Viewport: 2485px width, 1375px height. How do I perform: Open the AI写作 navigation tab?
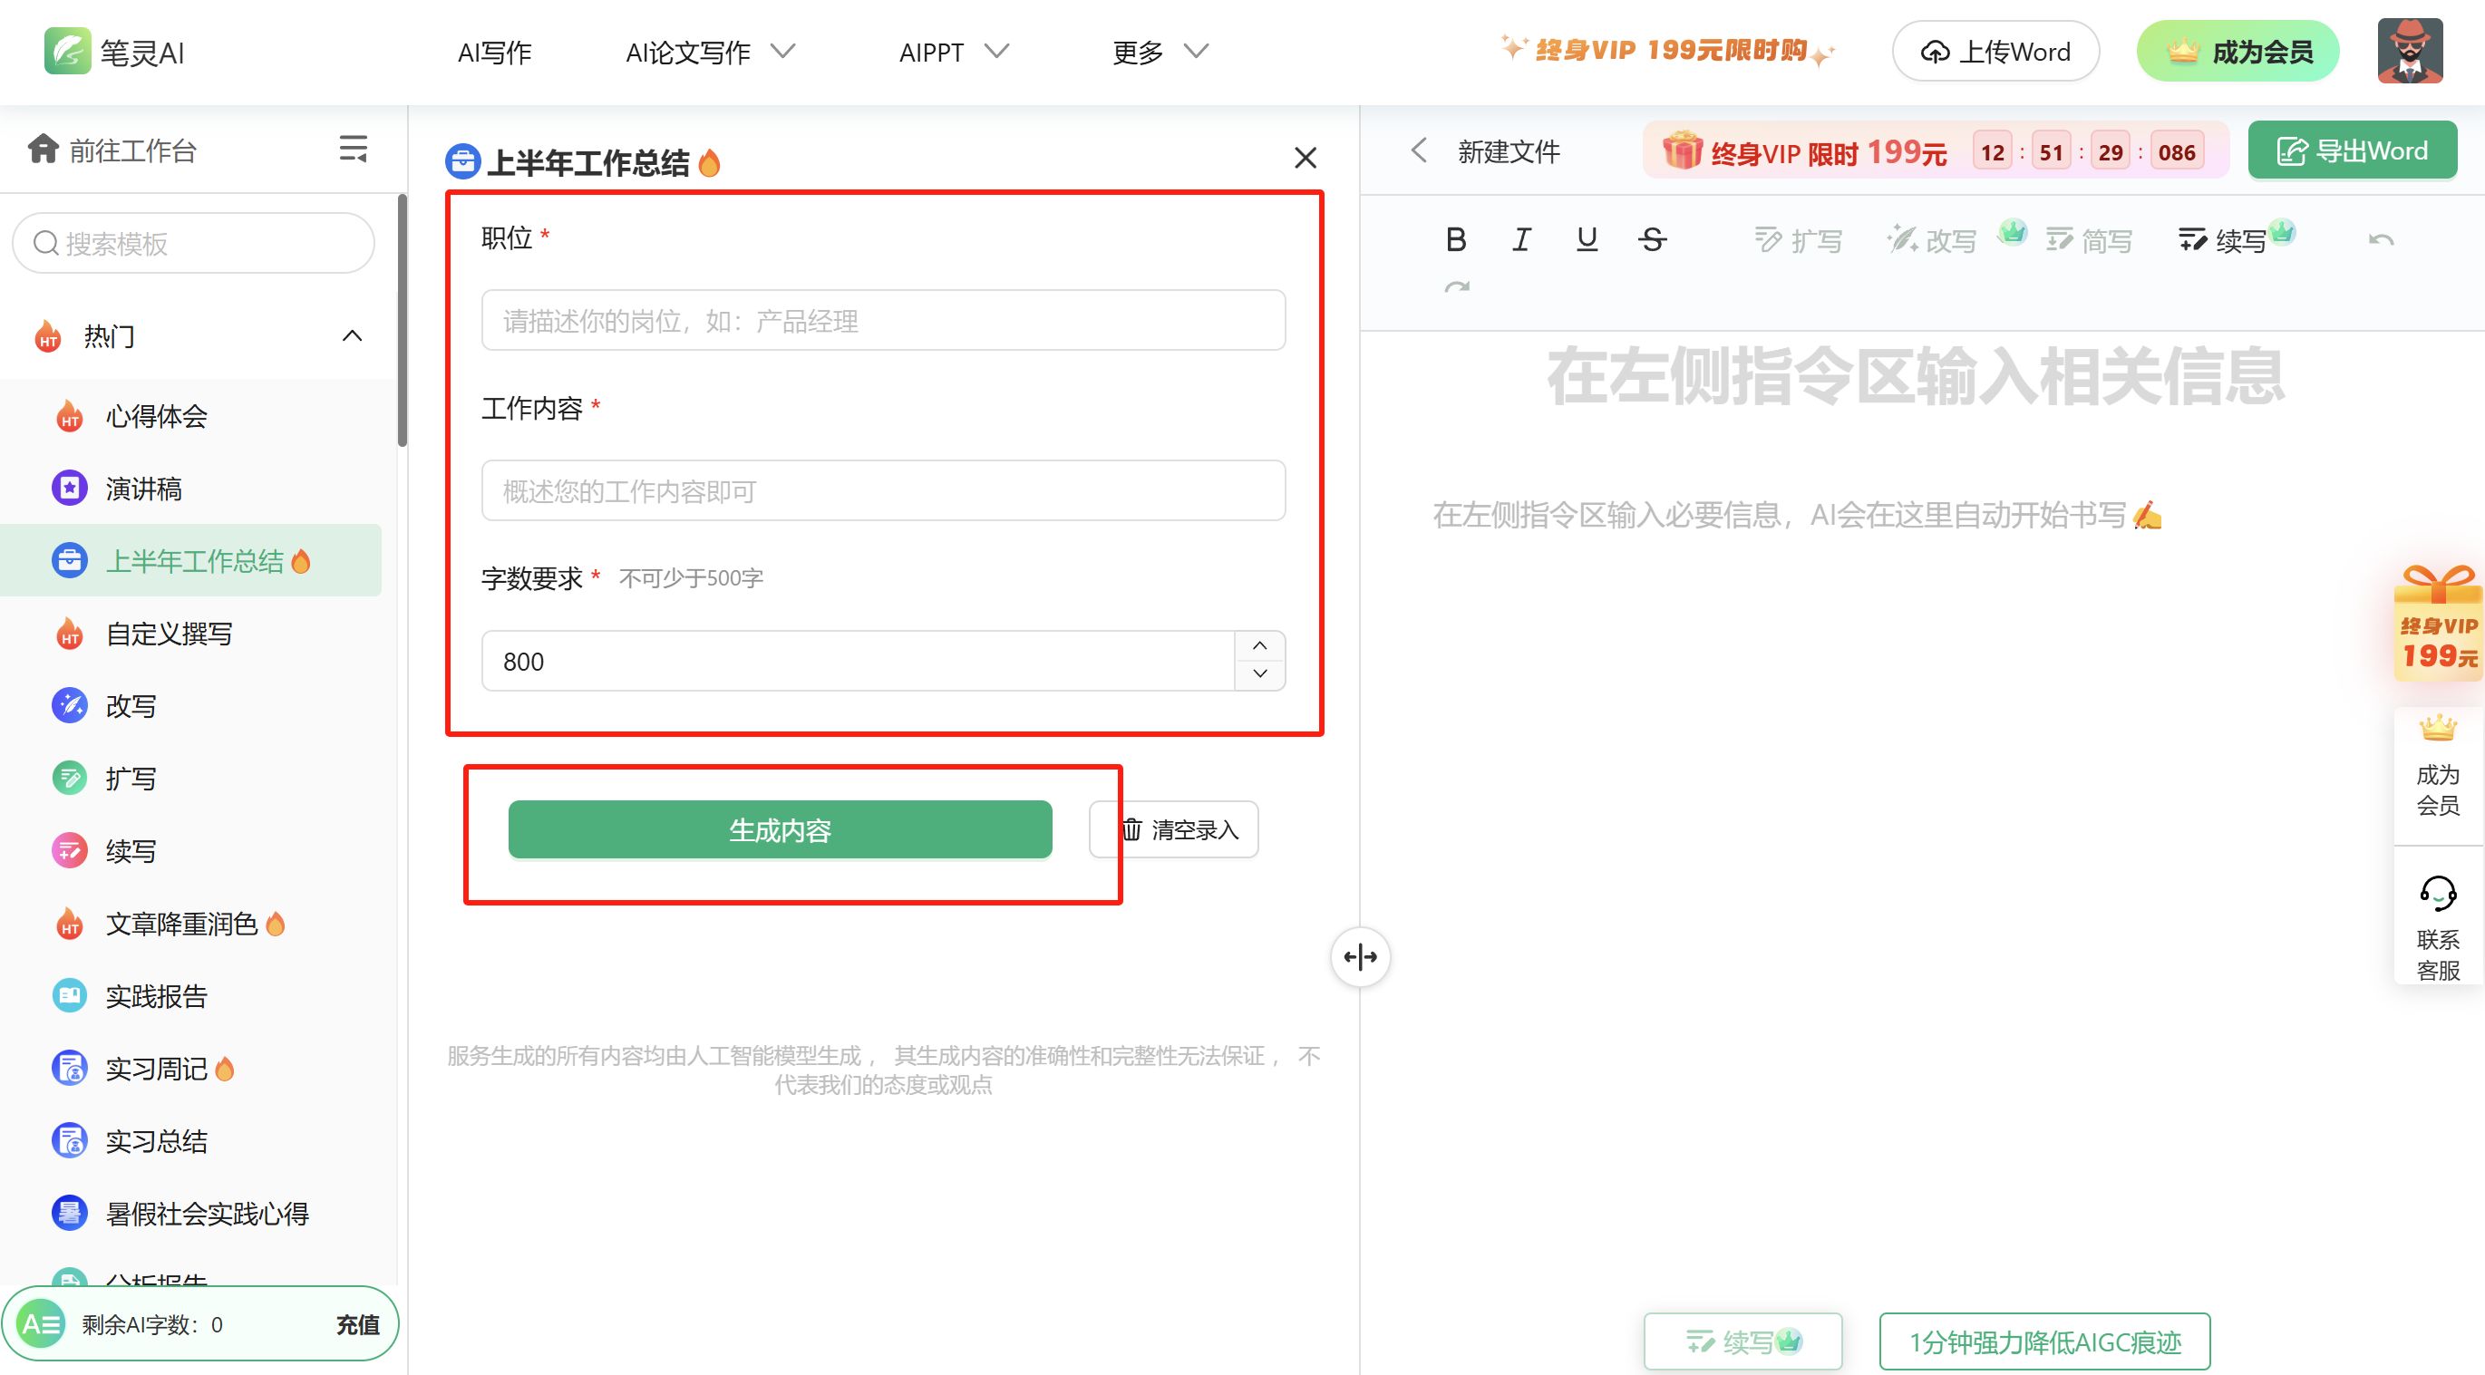coord(494,52)
